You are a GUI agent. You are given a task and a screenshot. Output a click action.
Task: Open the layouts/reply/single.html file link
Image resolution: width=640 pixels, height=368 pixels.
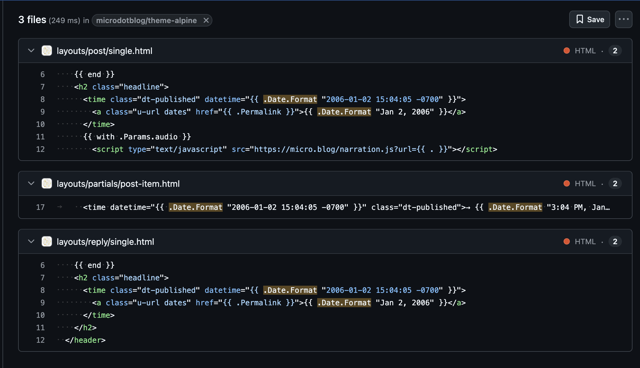click(x=105, y=242)
